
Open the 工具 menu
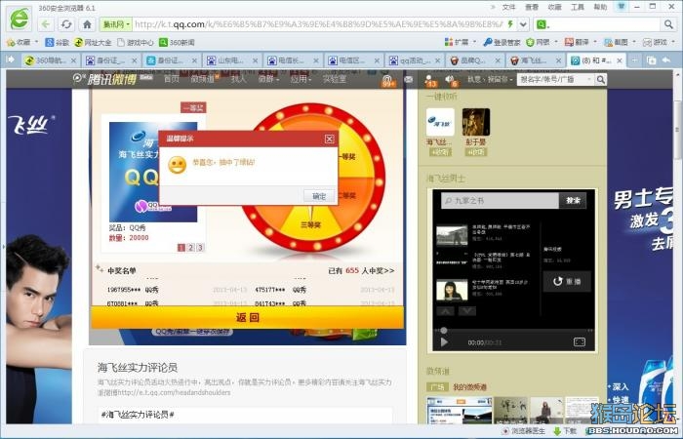click(x=578, y=7)
